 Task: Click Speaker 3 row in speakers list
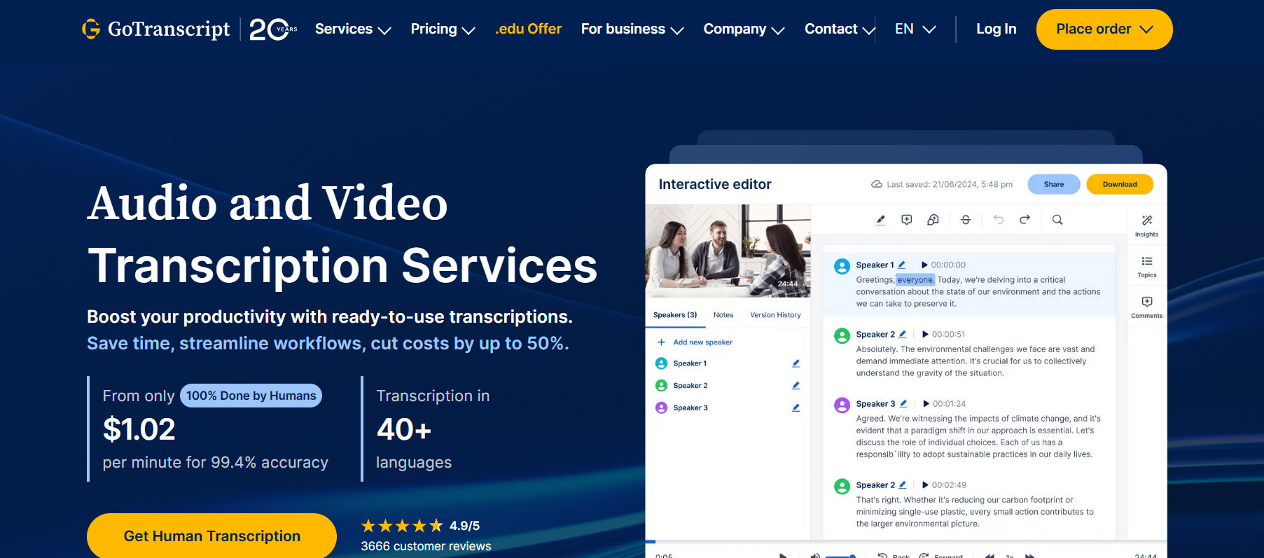pyautogui.click(x=728, y=407)
